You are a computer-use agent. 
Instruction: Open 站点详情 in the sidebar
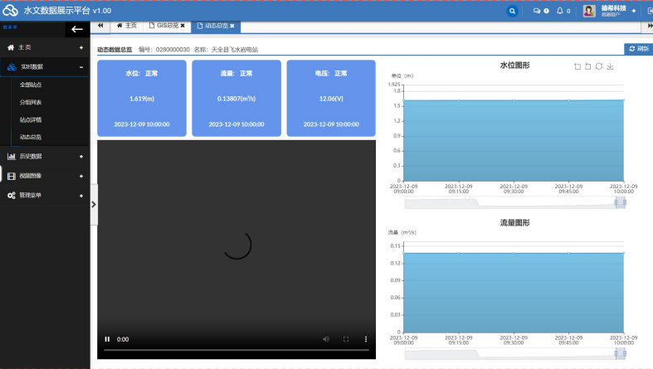31,119
